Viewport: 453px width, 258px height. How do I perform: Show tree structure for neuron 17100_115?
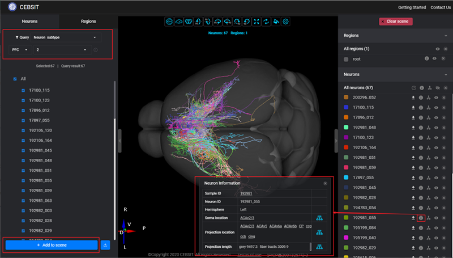click(429, 107)
